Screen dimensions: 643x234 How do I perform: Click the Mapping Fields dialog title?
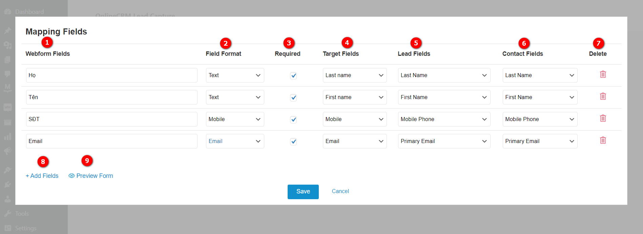click(x=56, y=31)
